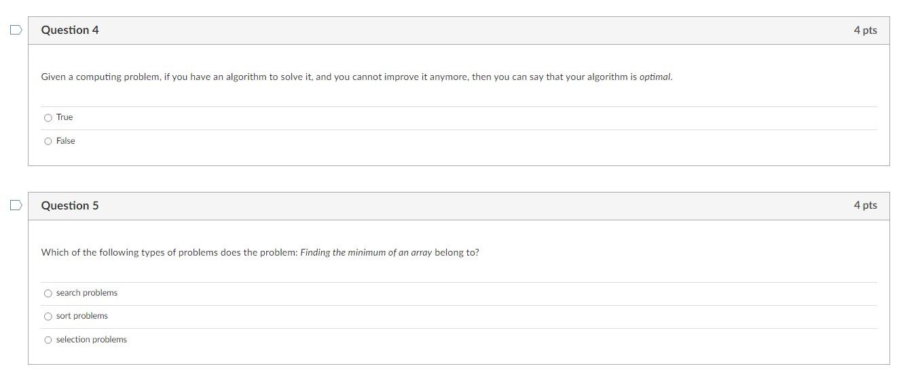Flag Question 5 with the bookmark icon

pyautogui.click(x=16, y=205)
